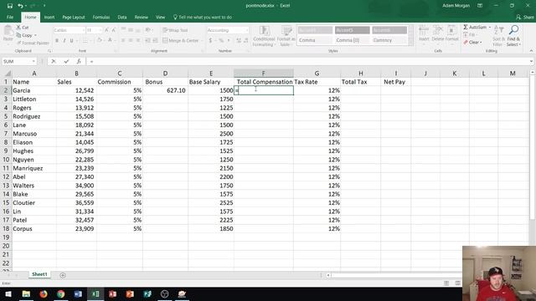Open Word from taskbar
536x301 pixels.
click(78, 293)
